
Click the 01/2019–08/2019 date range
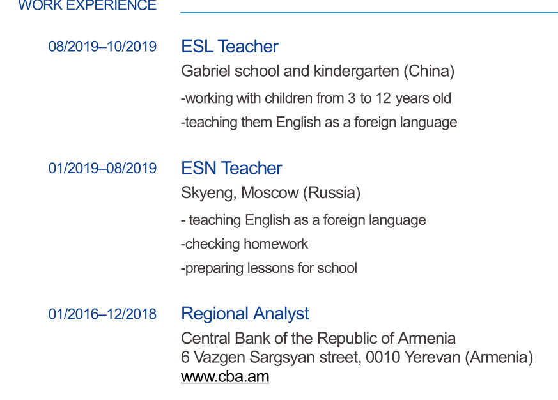102,168
